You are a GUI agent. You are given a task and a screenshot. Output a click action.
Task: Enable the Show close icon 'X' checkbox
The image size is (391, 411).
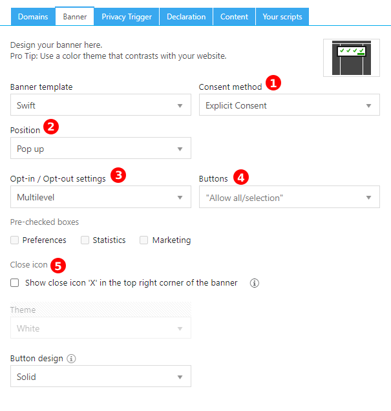pyautogui.click(x=15, y=283)
